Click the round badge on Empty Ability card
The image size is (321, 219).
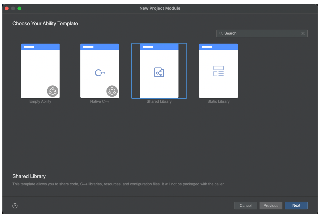(x=53, y=91)
